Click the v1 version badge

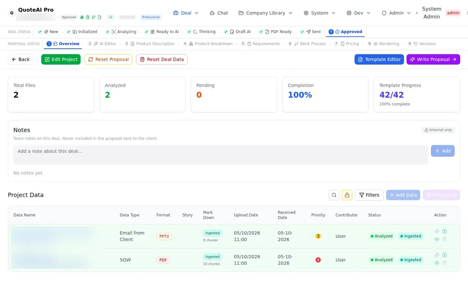[111, 18]
